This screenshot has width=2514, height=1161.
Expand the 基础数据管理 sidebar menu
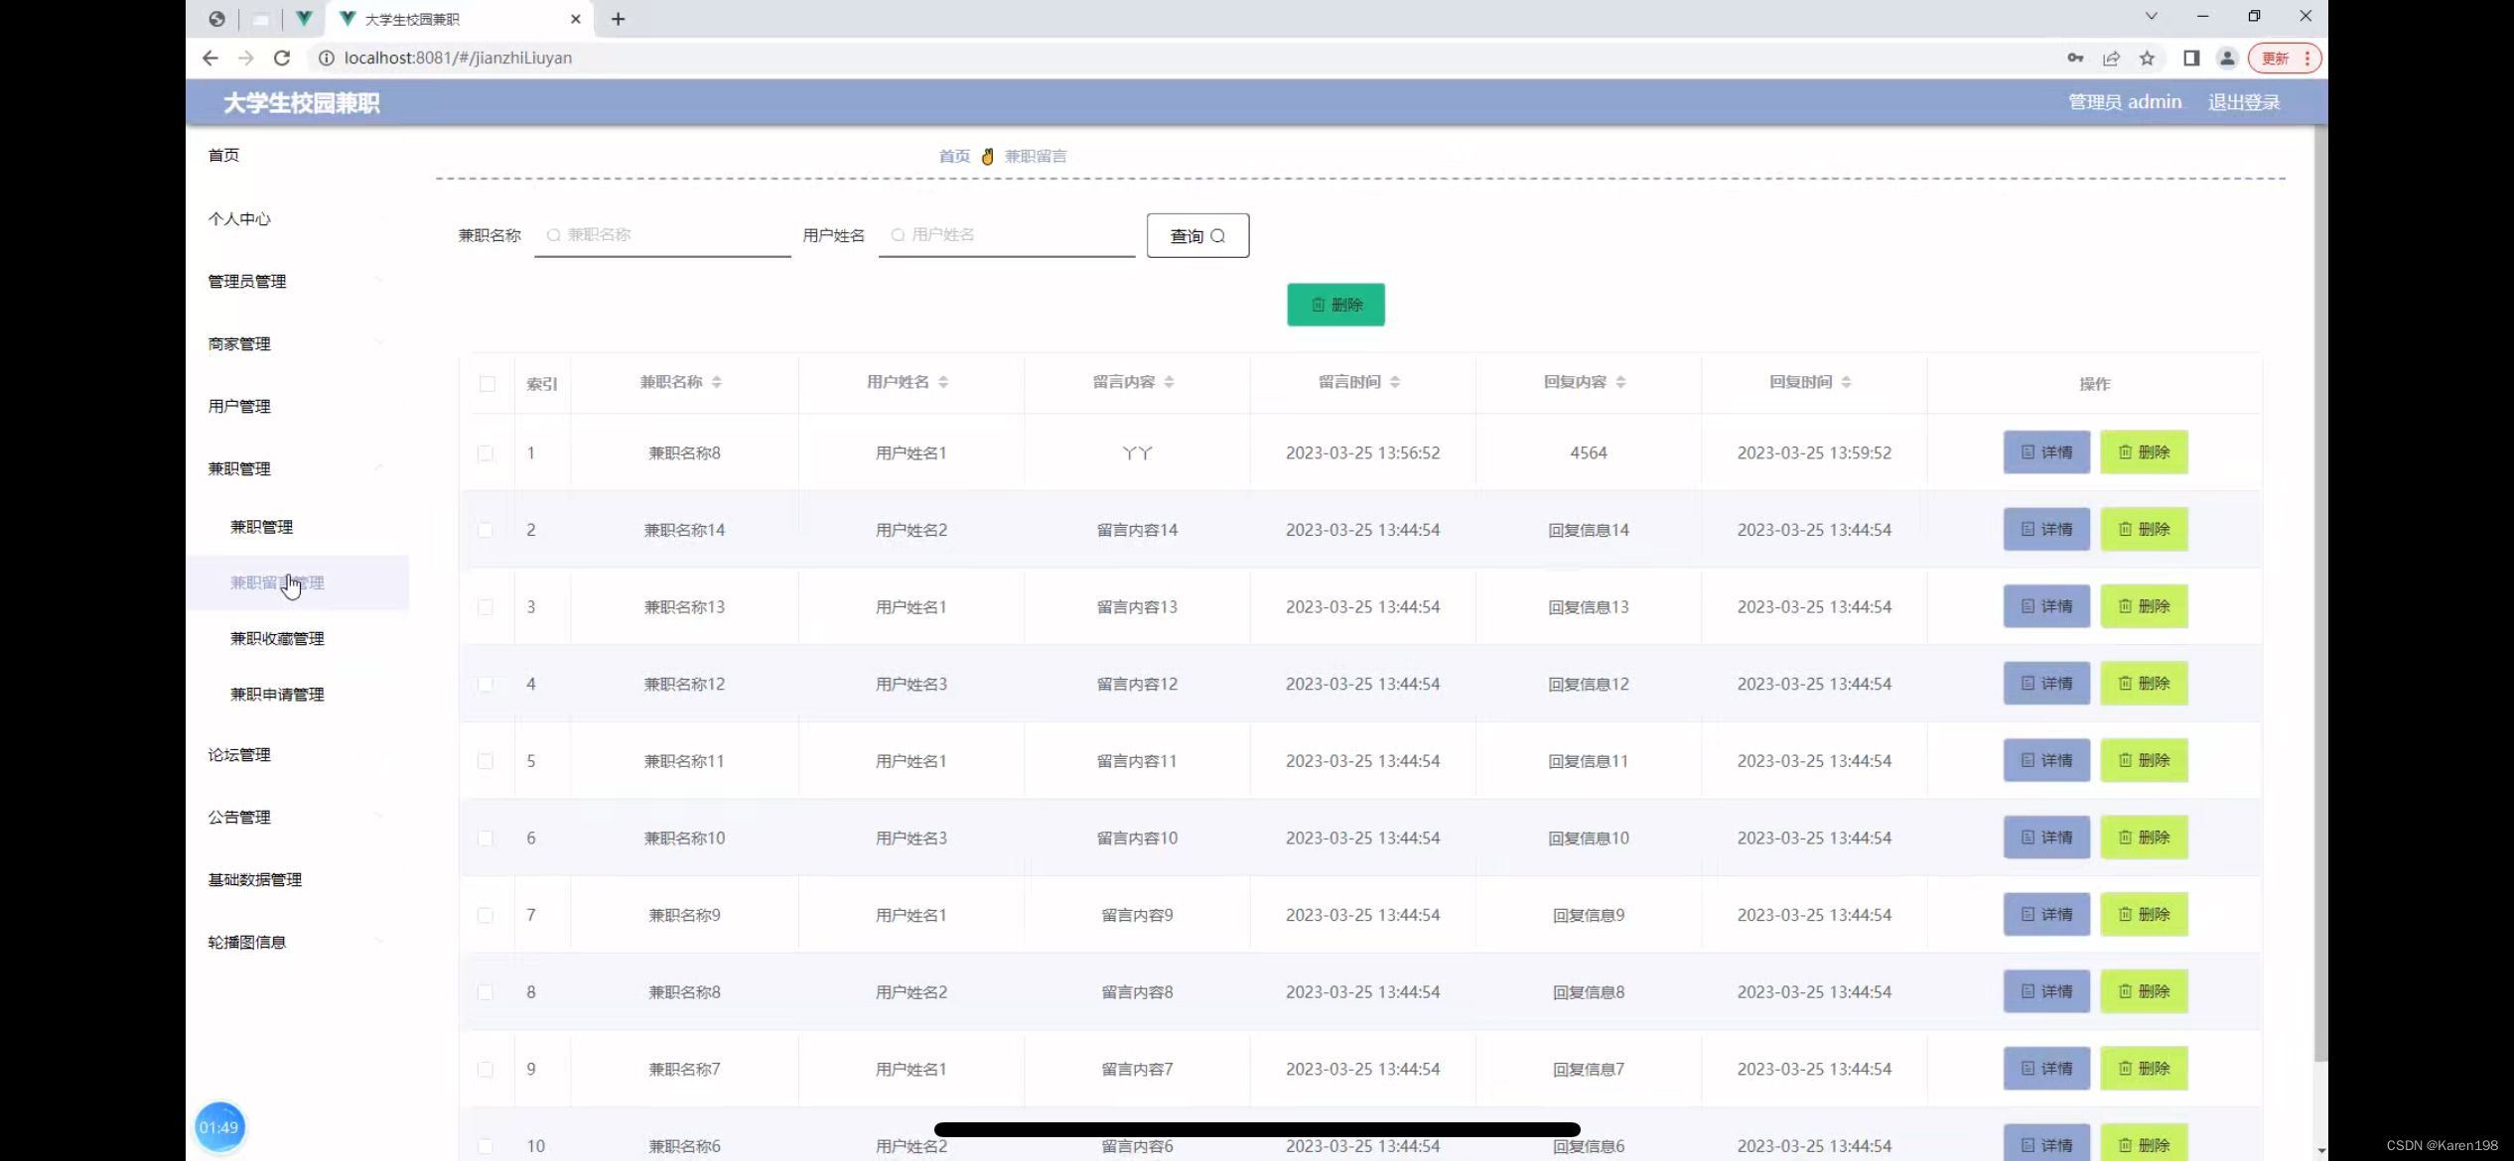pyautogui.click(x=297, y=880)
